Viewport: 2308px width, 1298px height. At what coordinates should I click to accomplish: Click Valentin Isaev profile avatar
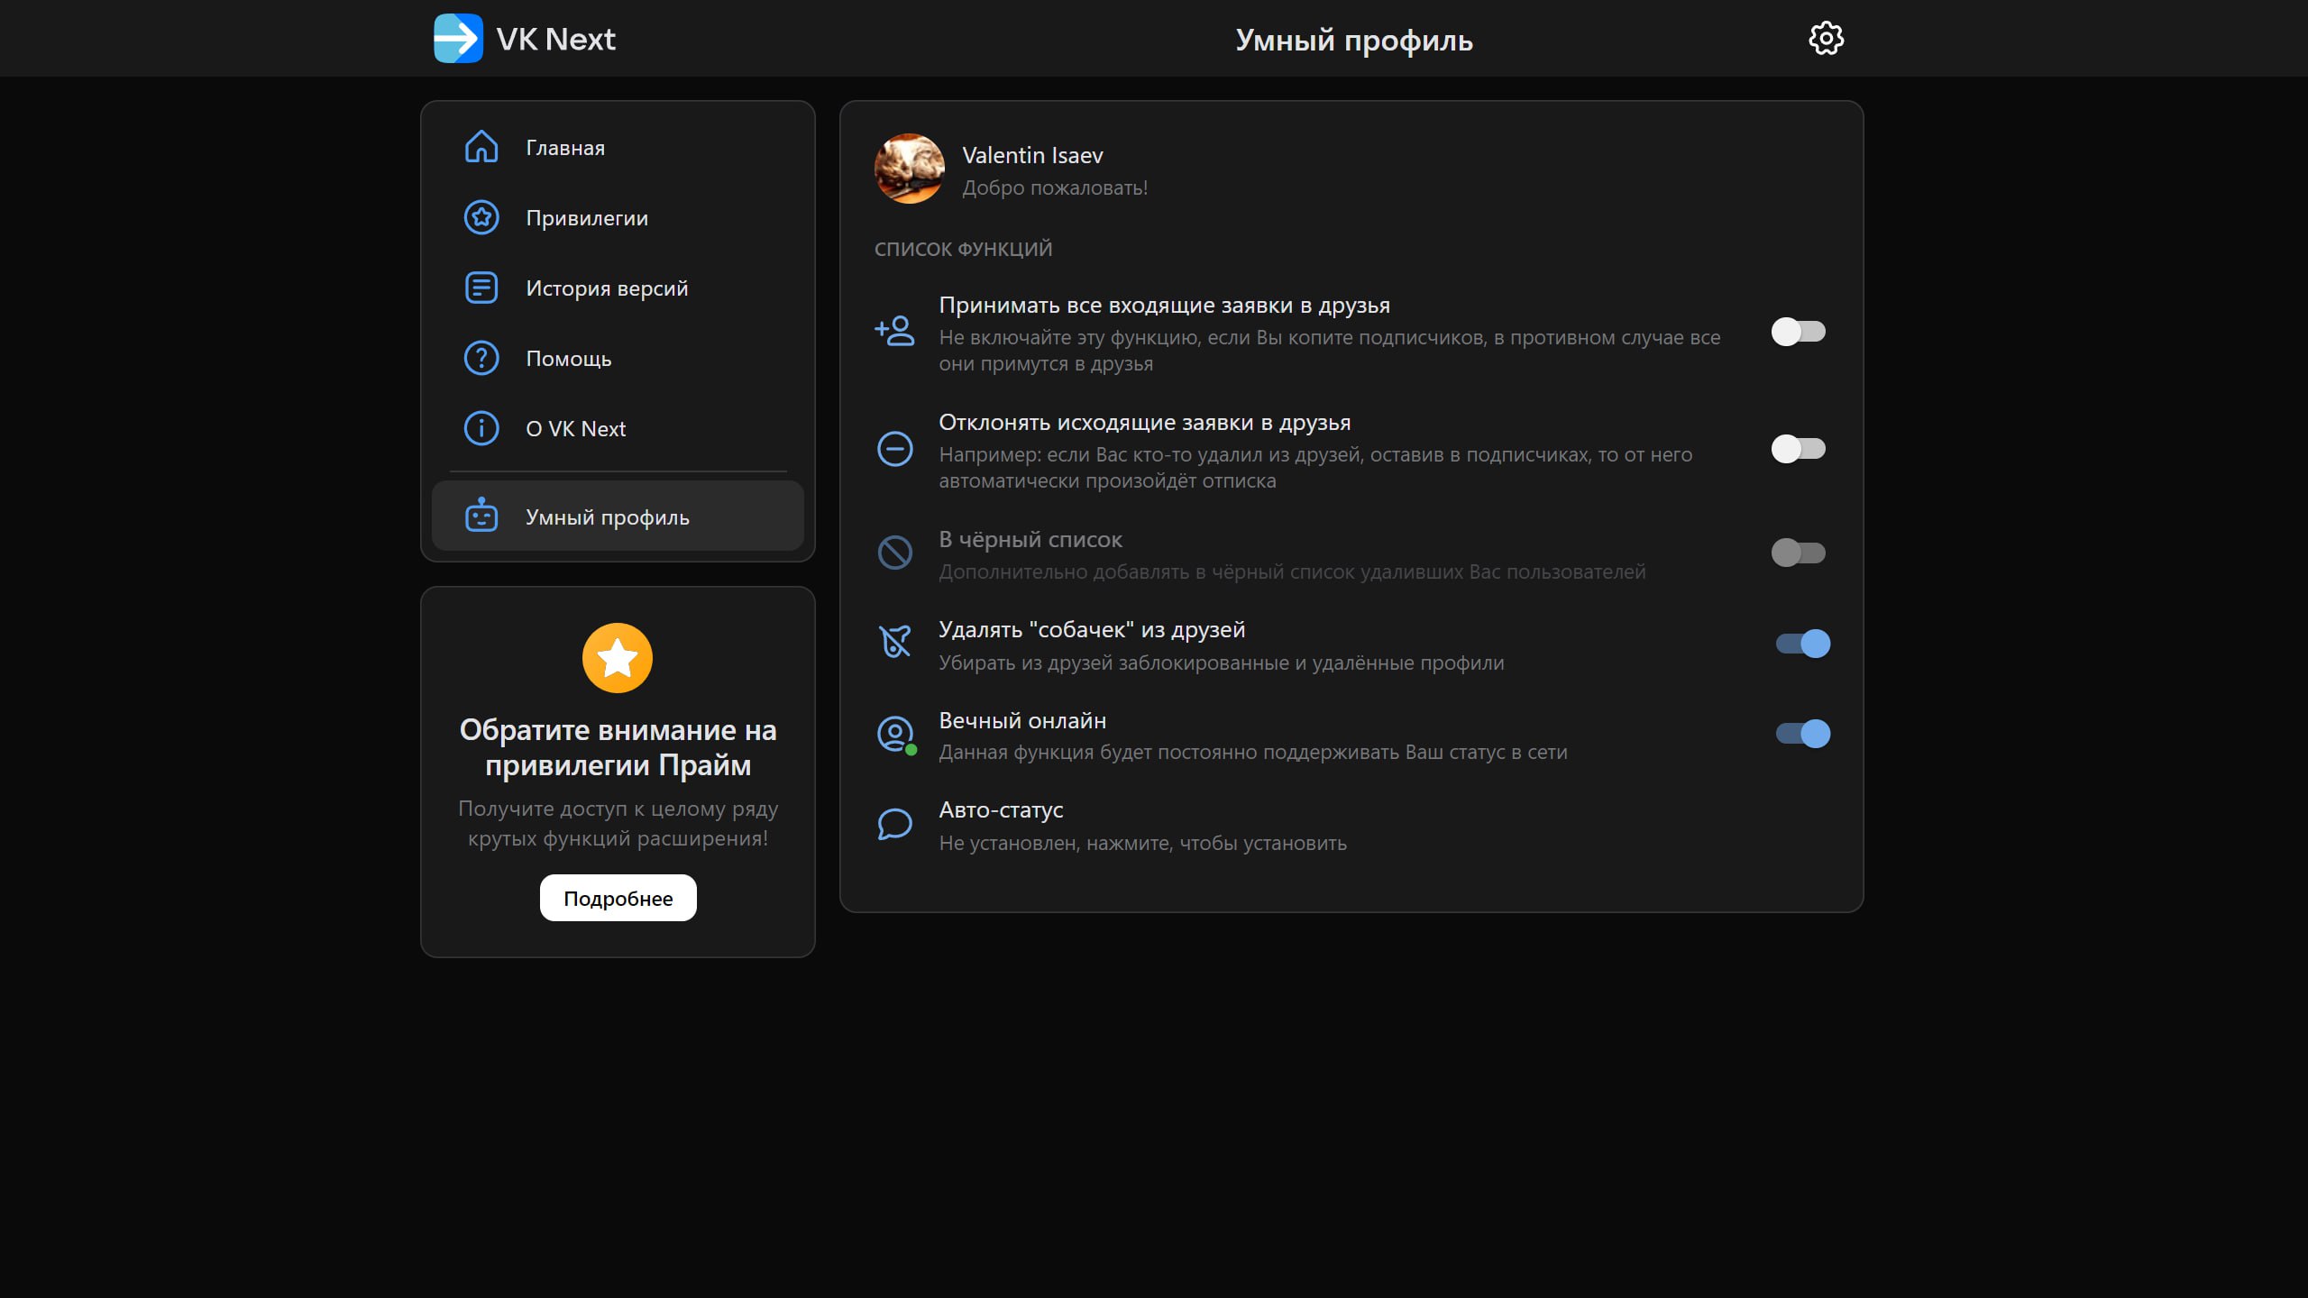click(908, 168)
